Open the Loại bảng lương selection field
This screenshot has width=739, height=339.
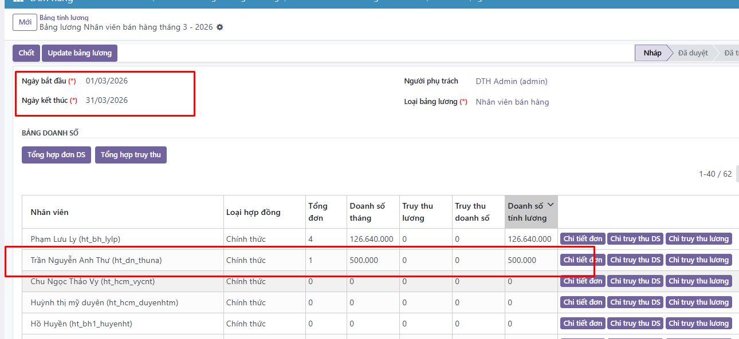(512, 102)
